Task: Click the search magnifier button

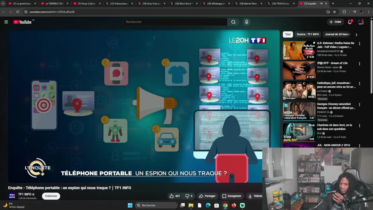Action: [x=233, y=22]
